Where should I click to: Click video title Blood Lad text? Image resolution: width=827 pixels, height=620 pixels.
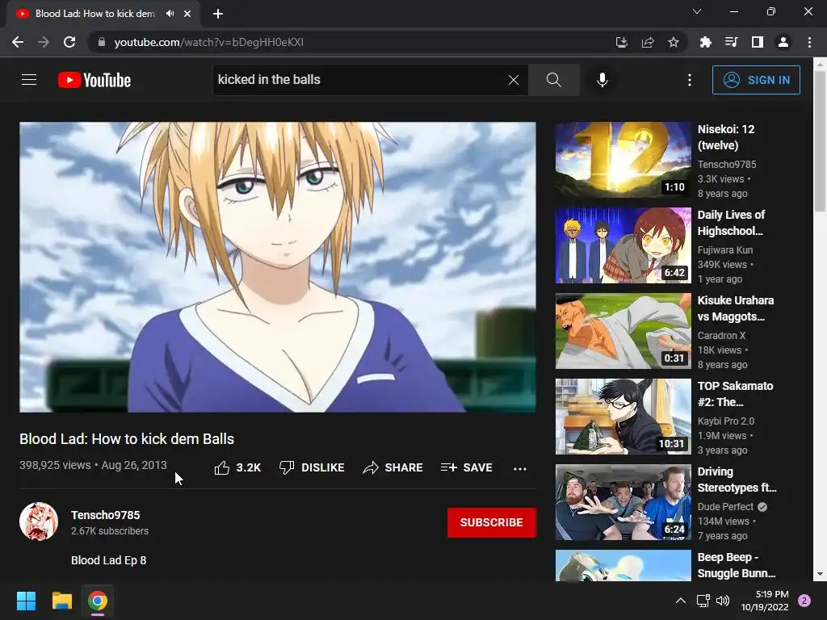coord(127,438)
